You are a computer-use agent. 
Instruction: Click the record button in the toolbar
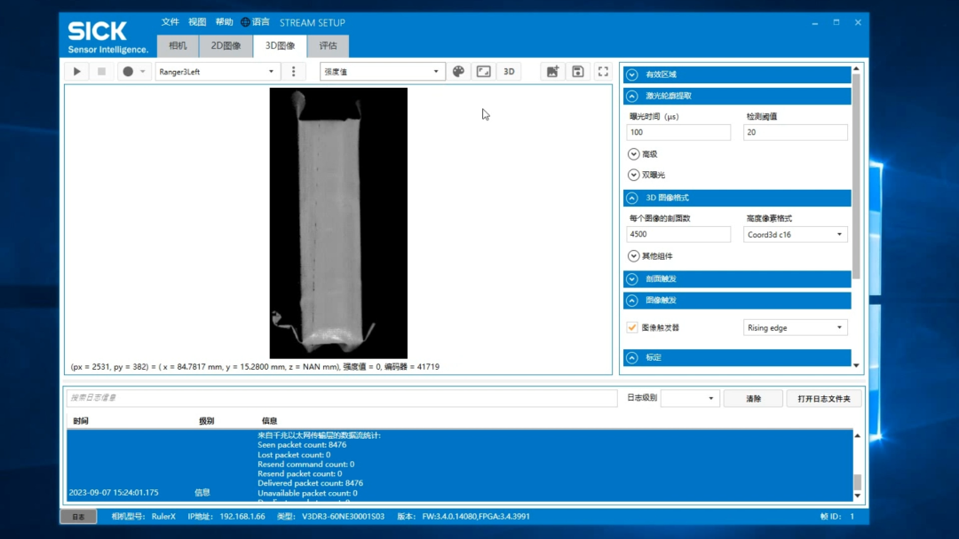(x=128, y=72)
